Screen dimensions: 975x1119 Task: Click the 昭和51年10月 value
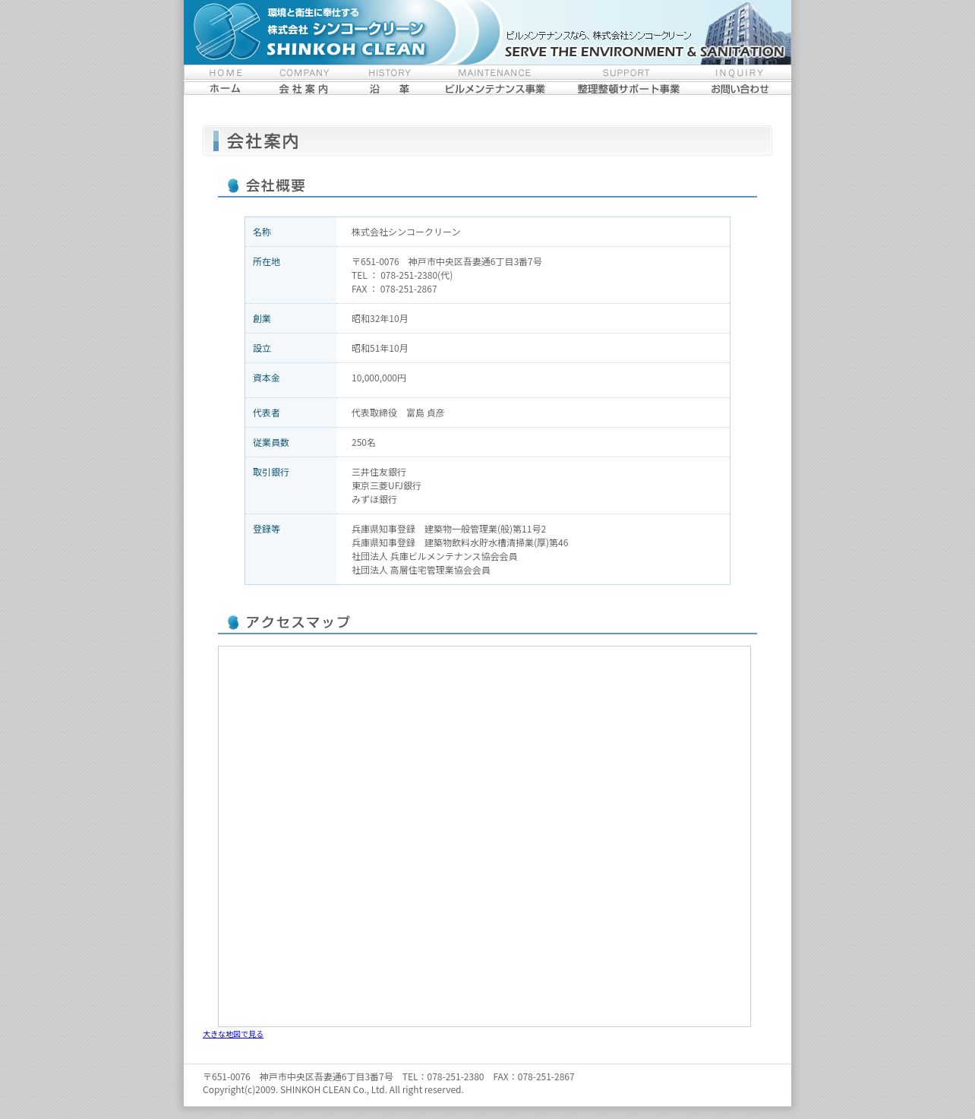point(380,348)
